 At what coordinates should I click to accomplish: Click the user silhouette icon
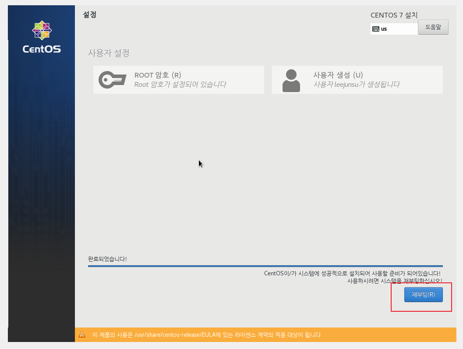pos(291,80)
